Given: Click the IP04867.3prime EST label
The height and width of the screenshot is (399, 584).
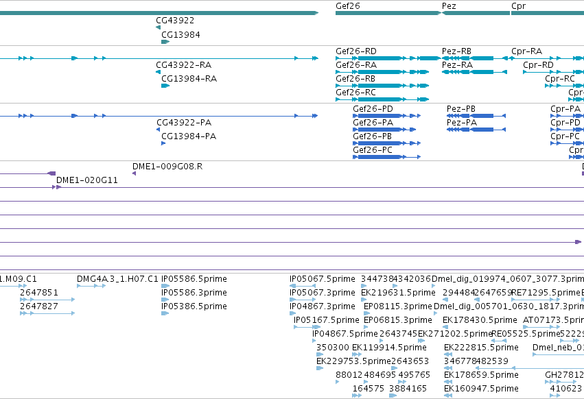Looking at the screenshot, I should click(x=323, y=306).
